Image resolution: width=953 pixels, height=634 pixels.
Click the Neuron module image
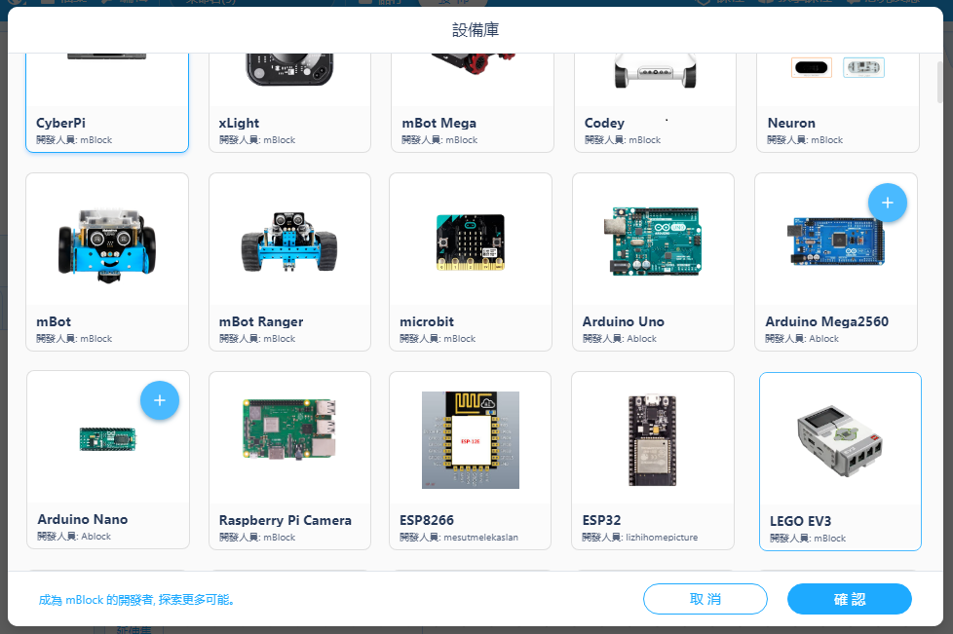tap(837, 67)
